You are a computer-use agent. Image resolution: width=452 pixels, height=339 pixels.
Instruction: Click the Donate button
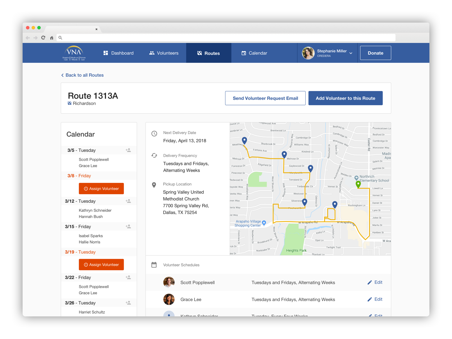click(375, 53)
